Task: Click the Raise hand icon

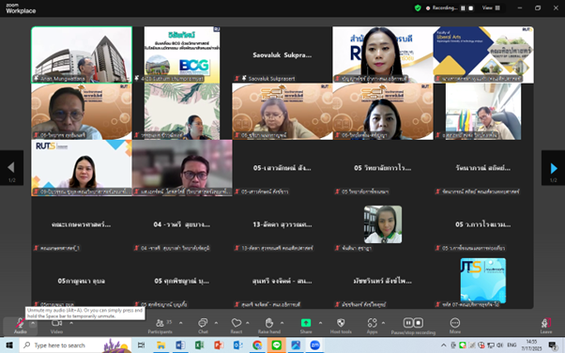Action: pos(268,323)
